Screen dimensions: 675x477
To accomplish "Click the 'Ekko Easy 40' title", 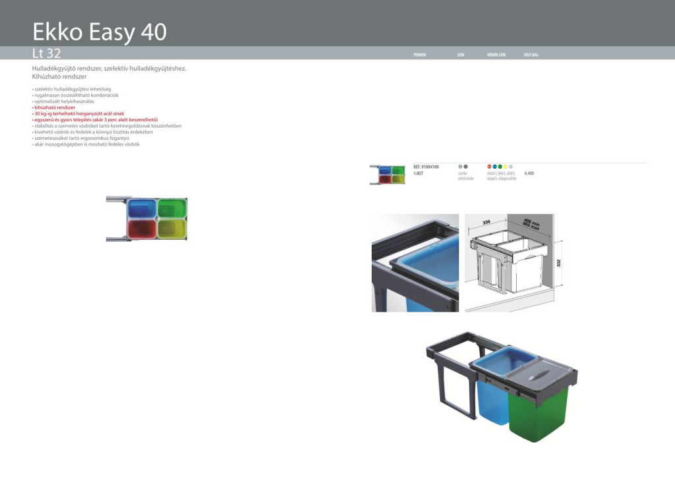I will (x=100, y=32).
